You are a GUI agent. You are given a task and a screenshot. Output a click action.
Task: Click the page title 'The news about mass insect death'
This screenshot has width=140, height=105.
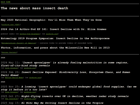(x=34, y=8)
